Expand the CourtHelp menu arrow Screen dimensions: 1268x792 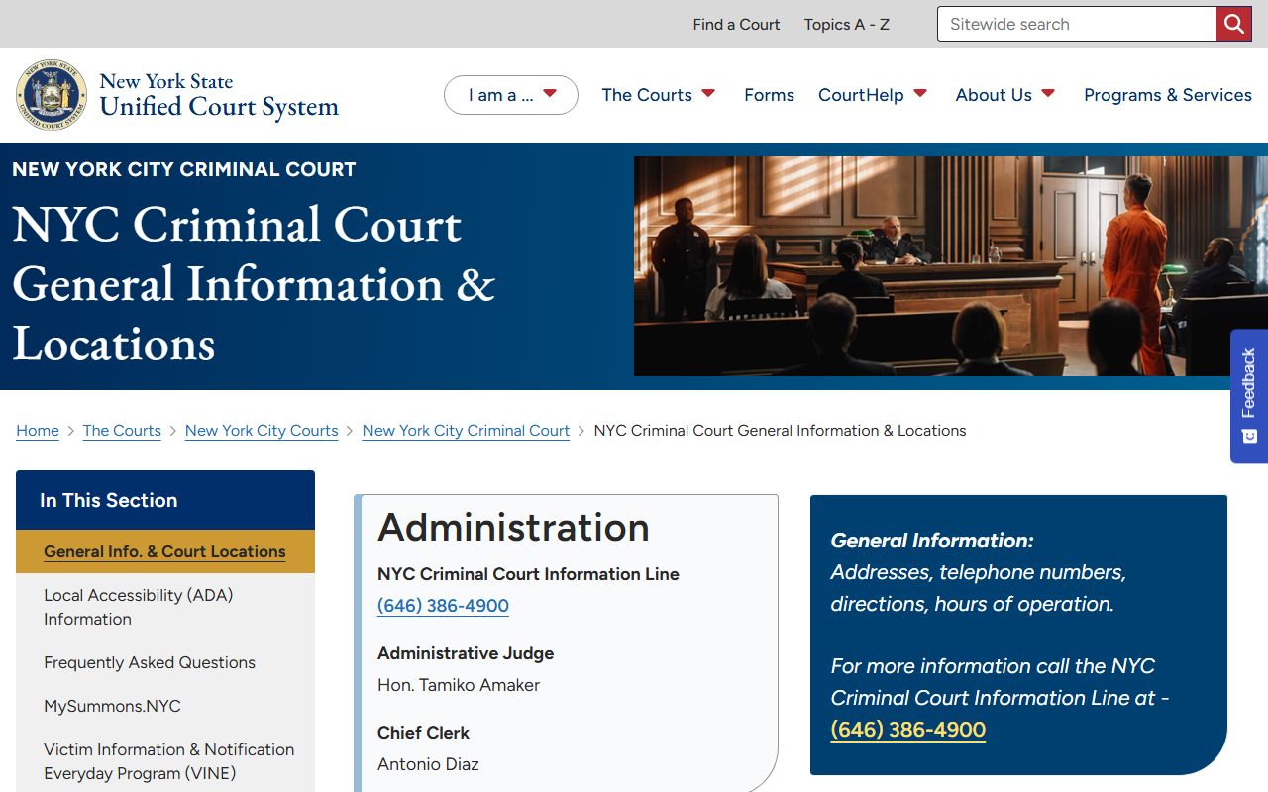[x=920, y=94]
